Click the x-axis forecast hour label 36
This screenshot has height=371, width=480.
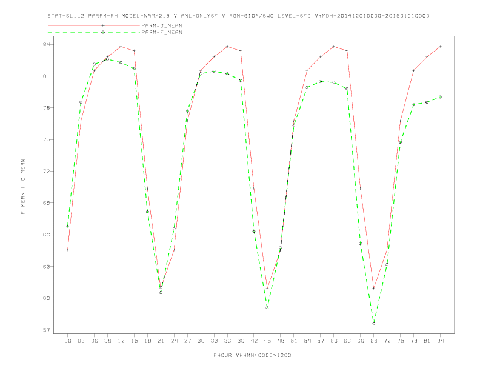pyautogui.click(x=227, y=341)
